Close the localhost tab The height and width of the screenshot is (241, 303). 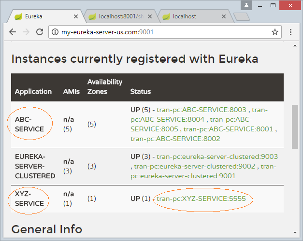(224, 16)
